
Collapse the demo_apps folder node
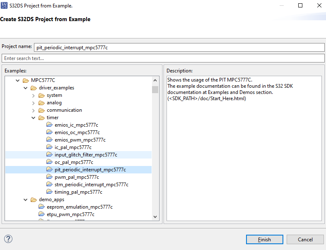click(x=26, y=200)
